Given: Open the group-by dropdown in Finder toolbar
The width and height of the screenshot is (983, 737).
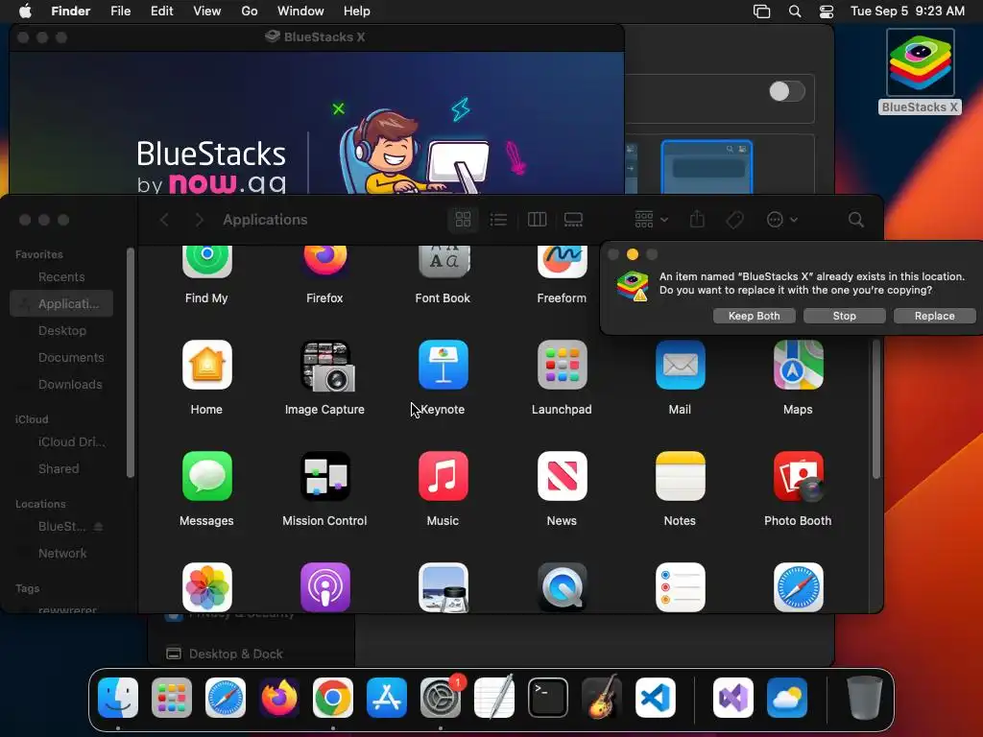Looking at the screenshot, I should click(x=651, y=220).
